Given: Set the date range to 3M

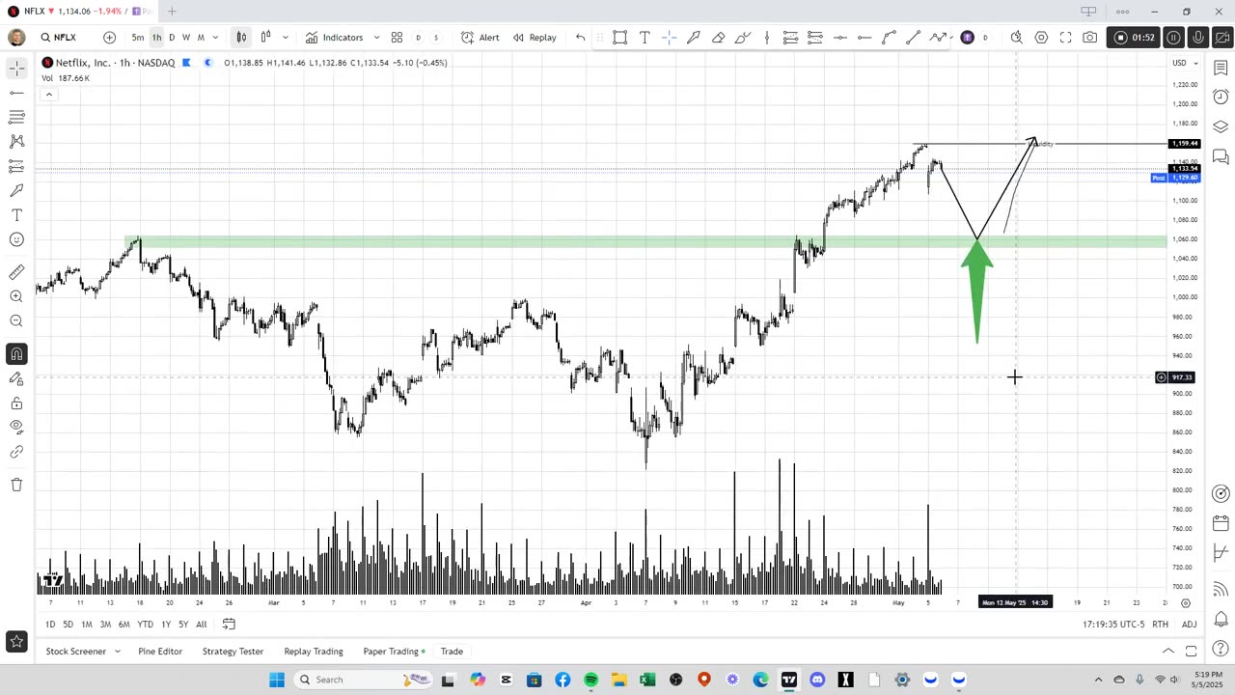Looking at the screenshot, I should 105,625.
